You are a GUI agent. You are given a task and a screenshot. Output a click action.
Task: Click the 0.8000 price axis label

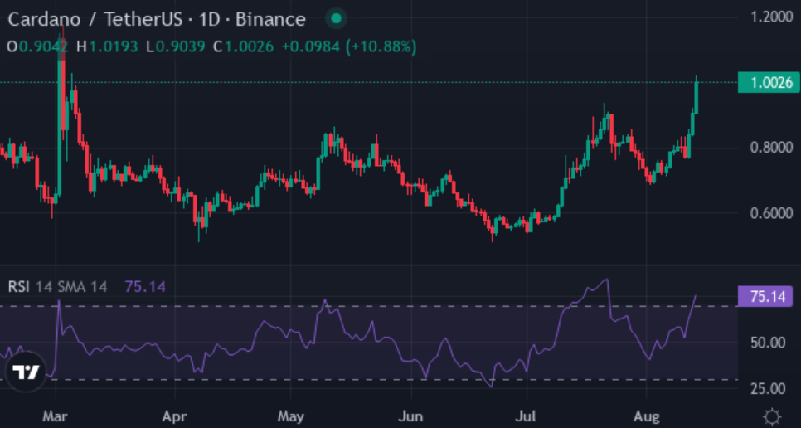pos(771,148)
